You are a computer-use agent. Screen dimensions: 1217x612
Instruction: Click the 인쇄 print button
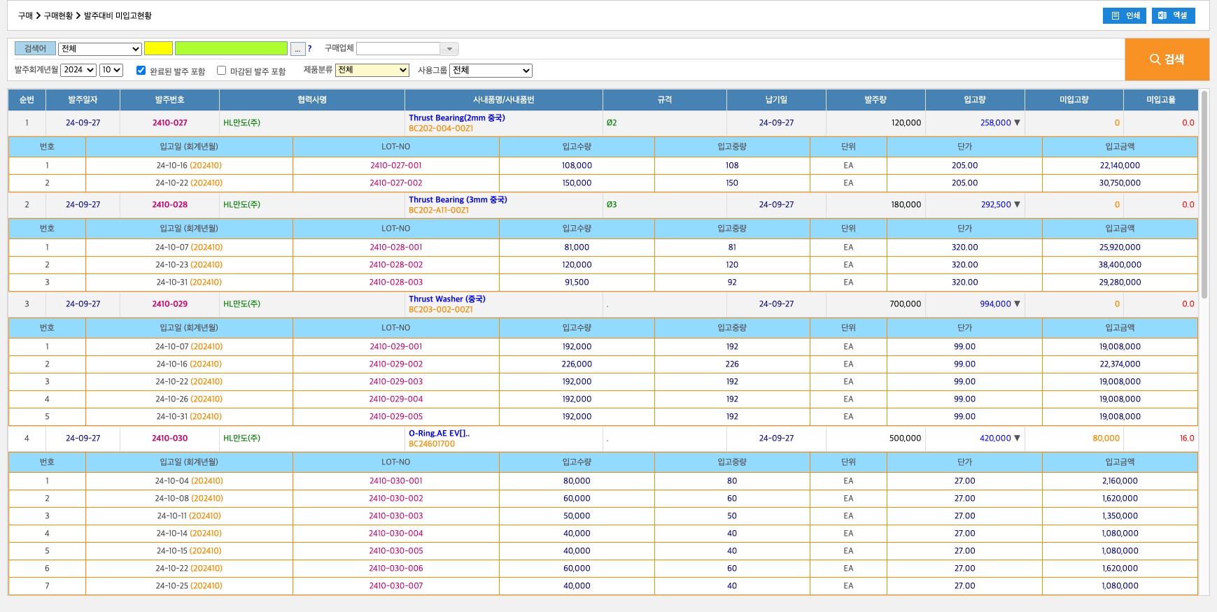(1124, 15)
